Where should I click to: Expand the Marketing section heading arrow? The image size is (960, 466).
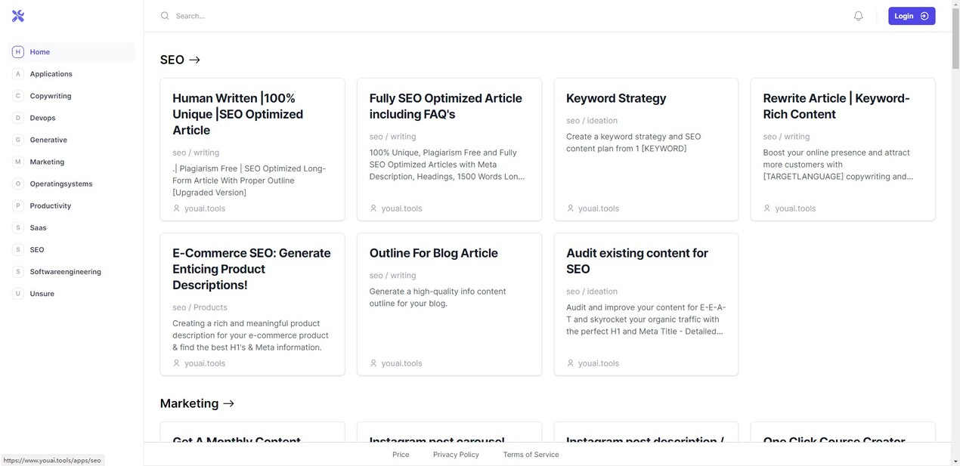click(229, 403)
